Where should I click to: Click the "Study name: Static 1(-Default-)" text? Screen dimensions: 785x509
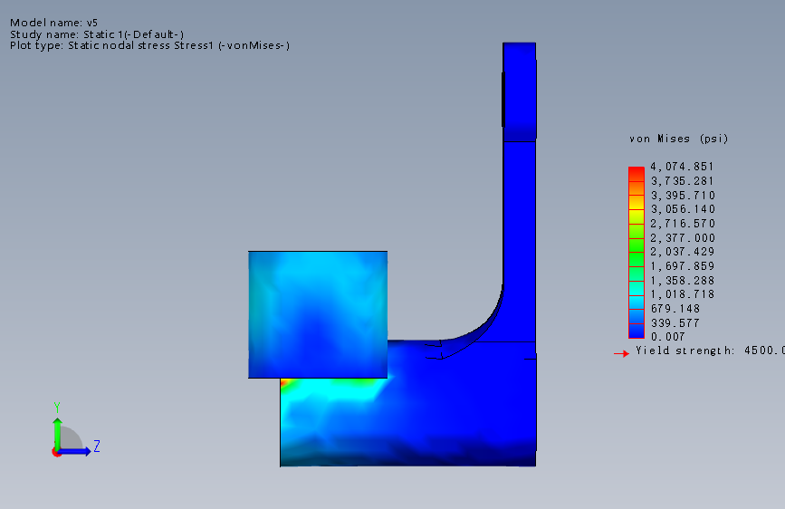coord(97,34)
